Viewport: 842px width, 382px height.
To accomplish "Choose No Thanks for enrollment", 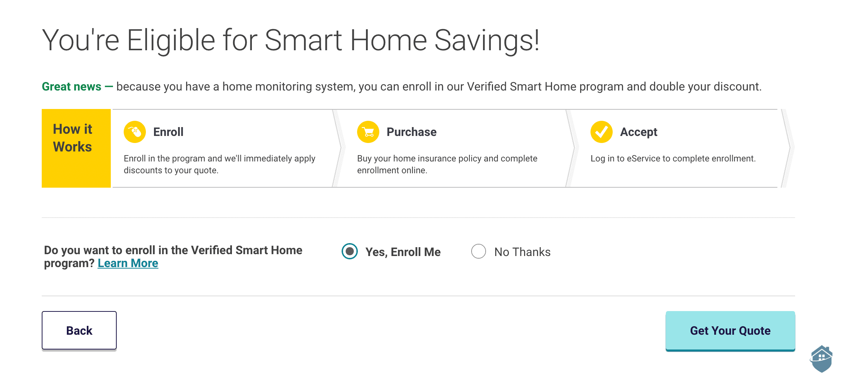I will (x=479, y=252).
